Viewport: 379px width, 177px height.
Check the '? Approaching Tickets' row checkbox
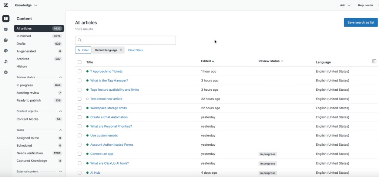point(80,71)
